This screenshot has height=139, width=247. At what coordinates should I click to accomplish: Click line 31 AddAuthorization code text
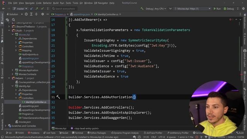[x=102, y=97]
